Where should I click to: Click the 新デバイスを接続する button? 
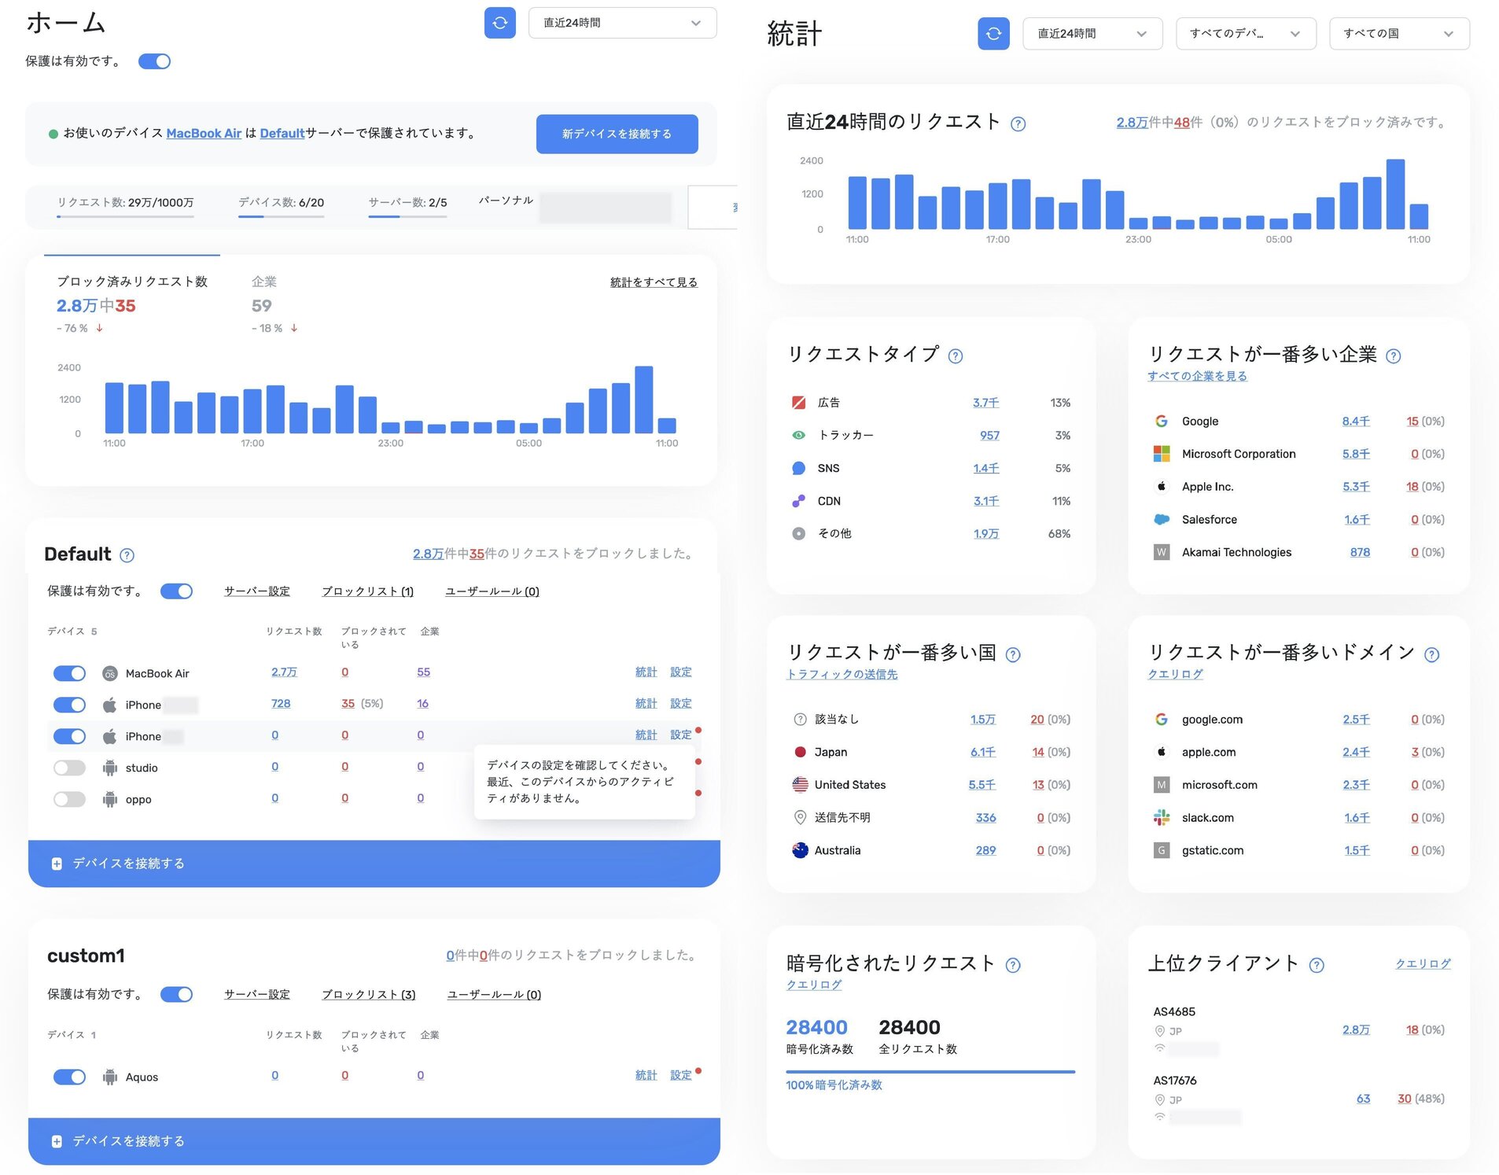(x=617, y=134)
